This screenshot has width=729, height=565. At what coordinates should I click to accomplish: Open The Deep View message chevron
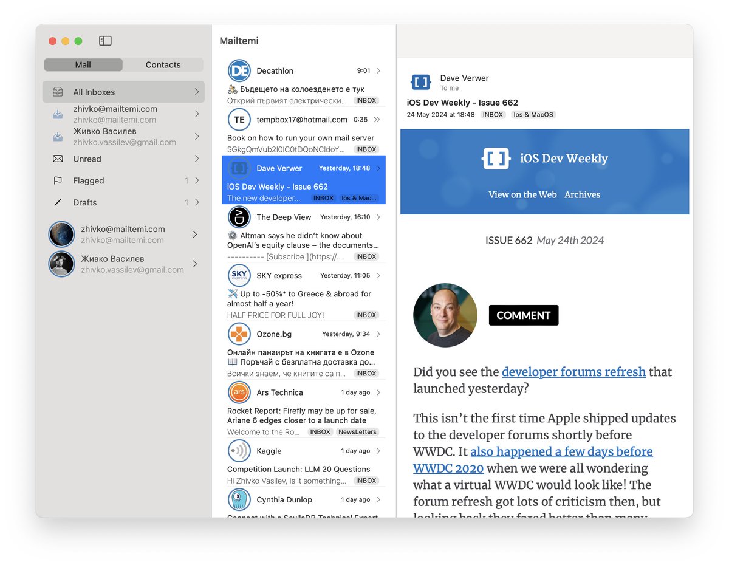click(x=378, y=217)
